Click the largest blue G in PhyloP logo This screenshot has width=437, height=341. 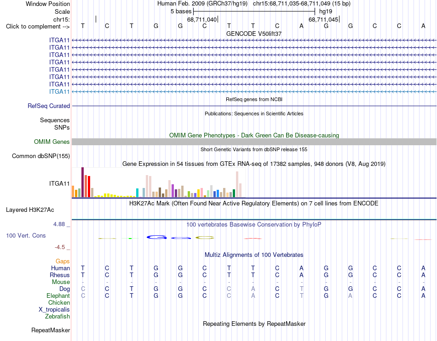156,238
